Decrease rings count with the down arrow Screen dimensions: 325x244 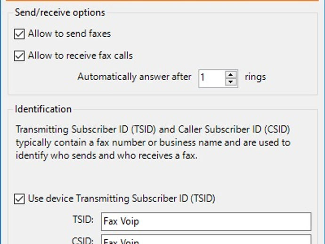coord(231,81)
